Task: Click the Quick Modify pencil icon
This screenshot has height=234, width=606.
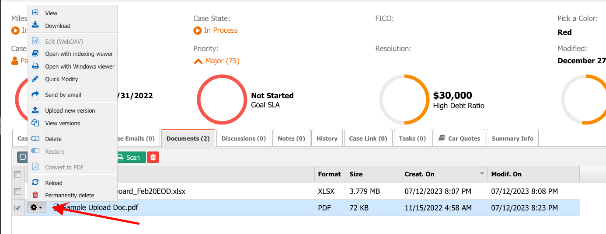Action: [35, 79]
